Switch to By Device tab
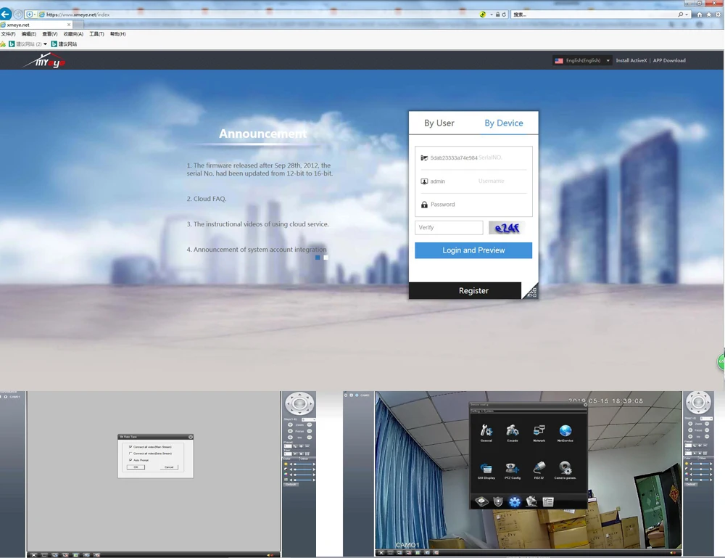 tap(504, 123)
